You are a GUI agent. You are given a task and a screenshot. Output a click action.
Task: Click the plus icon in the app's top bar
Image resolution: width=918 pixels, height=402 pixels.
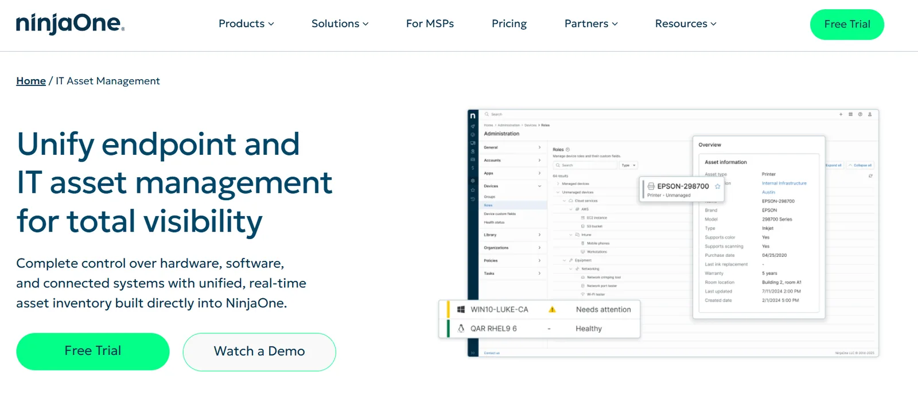coord(841,114)
